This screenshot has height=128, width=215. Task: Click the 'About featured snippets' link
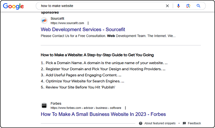(160, 123)
